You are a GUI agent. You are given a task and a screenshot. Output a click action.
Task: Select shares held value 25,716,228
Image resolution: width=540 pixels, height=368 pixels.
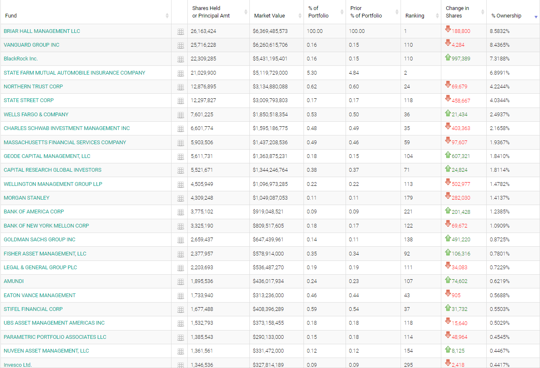click(x=204, y=45)
